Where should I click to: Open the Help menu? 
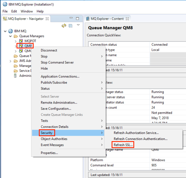pos(40,11)
